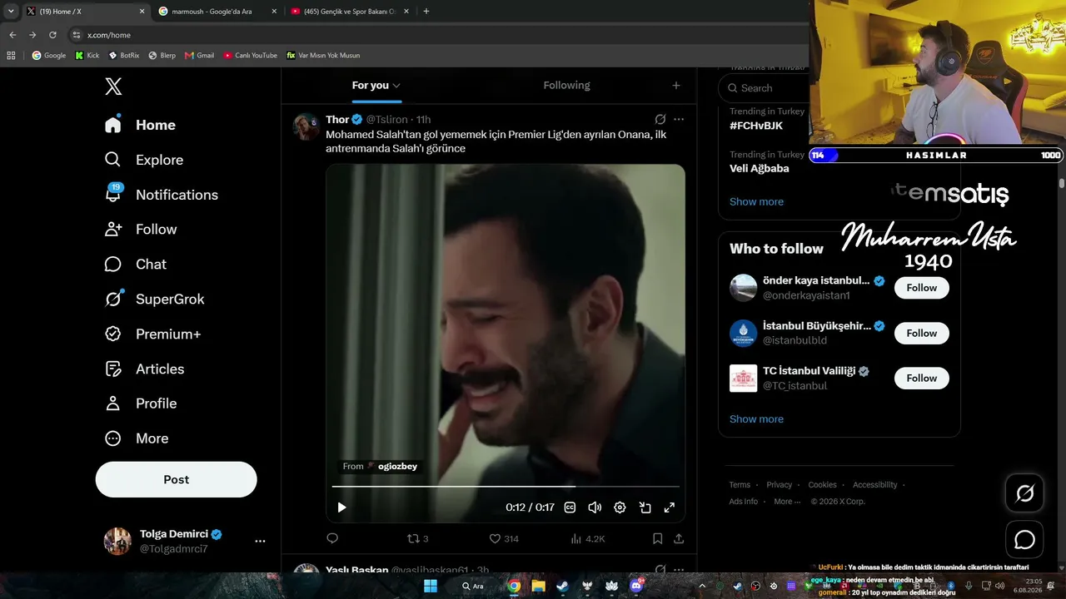Share Thor's post
Image resolution: width=1066 pixels, height=599 pixels.
tap(679, 538)
